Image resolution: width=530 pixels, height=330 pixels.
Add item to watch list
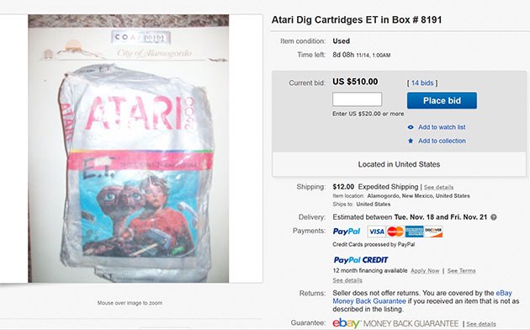coord(442,127)
